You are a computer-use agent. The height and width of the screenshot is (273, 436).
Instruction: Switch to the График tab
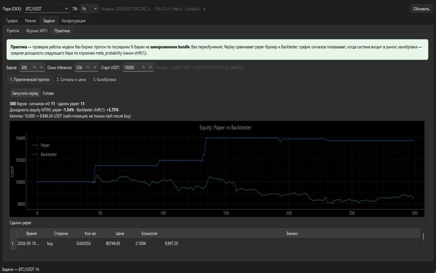[12, 21]
